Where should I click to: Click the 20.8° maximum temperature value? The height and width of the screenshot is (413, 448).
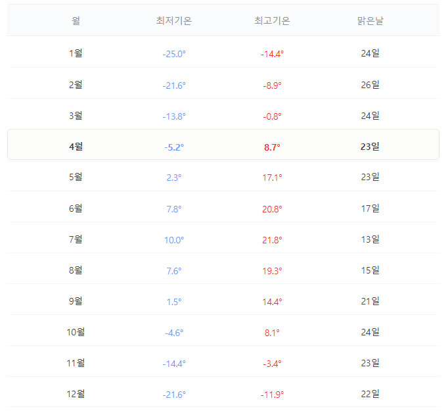(272, 209)
